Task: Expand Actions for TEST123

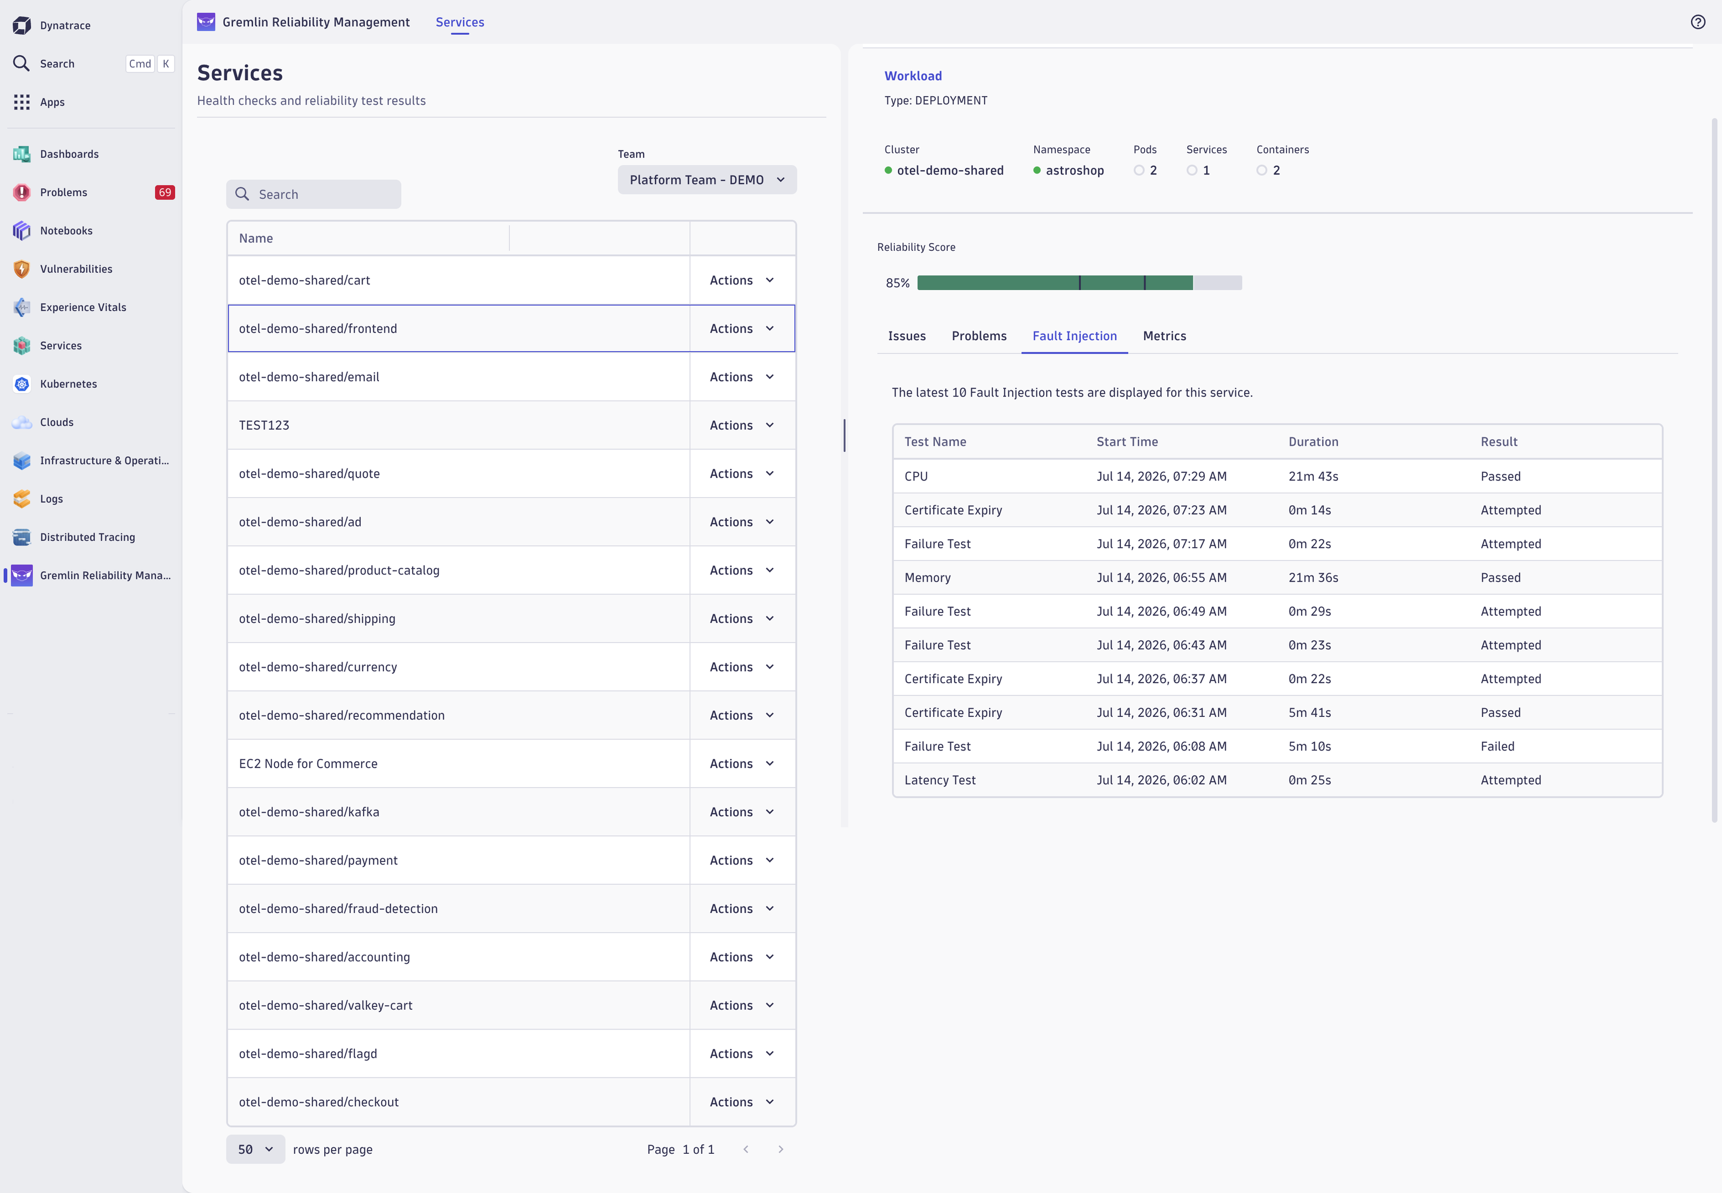Action: point(742,425)
